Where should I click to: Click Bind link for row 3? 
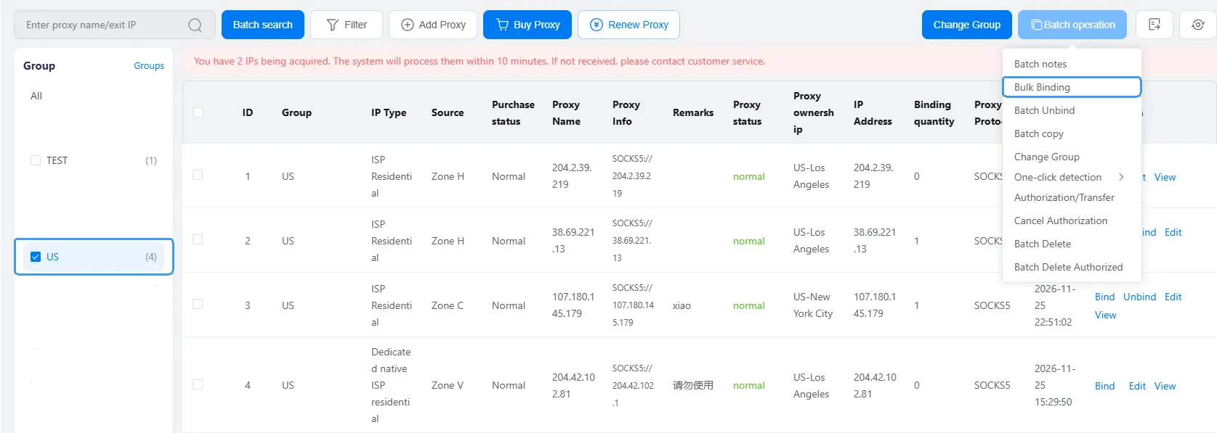tap(1104, 297)
